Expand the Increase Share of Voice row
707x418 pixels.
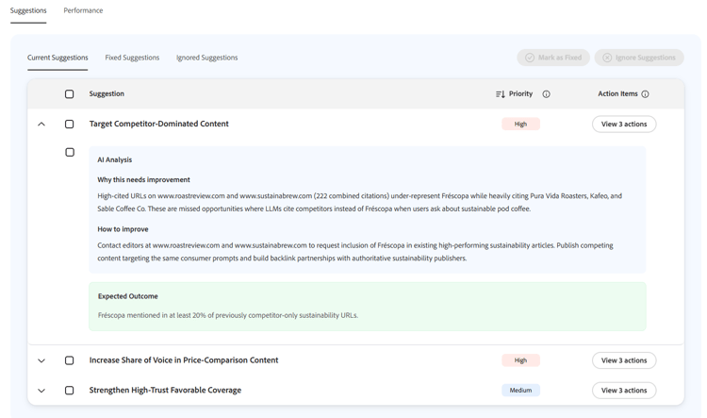[x=41, y=360]
